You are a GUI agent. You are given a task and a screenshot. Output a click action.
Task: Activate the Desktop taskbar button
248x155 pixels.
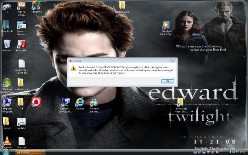(30, 152)
